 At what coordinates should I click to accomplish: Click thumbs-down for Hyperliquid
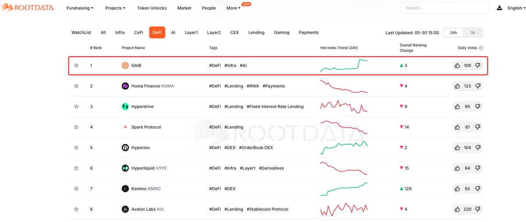pos(478,168)
